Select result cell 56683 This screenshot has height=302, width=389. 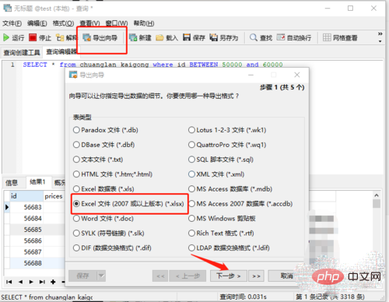[26, 207]
